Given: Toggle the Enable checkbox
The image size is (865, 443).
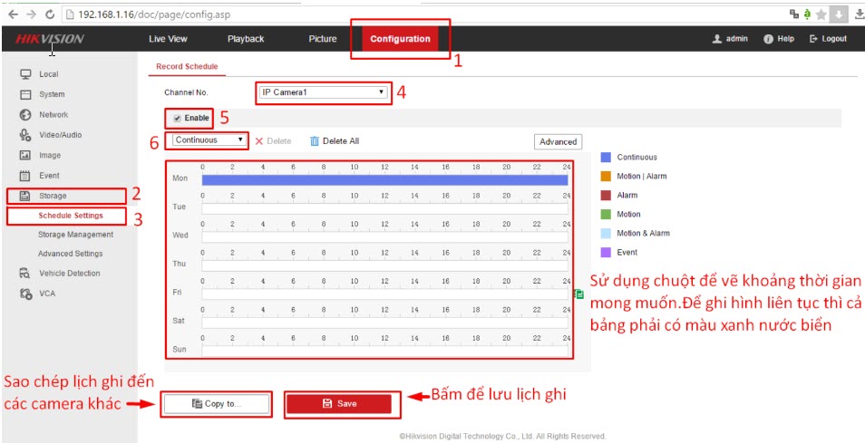Looking at the screenshot, I should 178,118.
